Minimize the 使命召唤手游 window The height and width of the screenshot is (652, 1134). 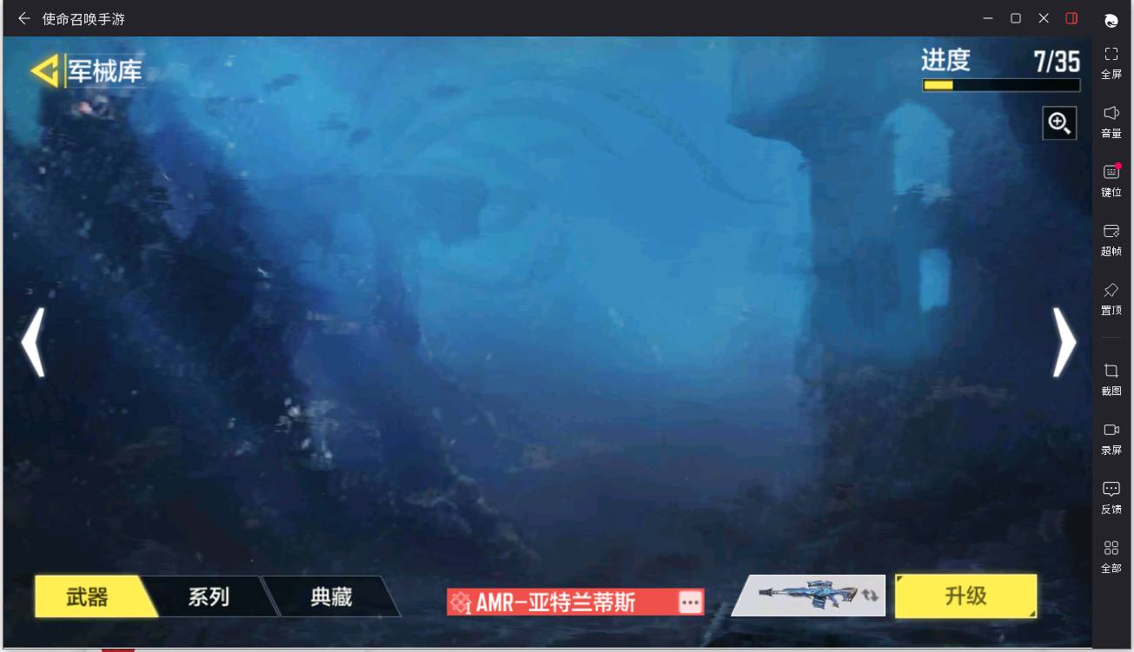click(988, 18)
